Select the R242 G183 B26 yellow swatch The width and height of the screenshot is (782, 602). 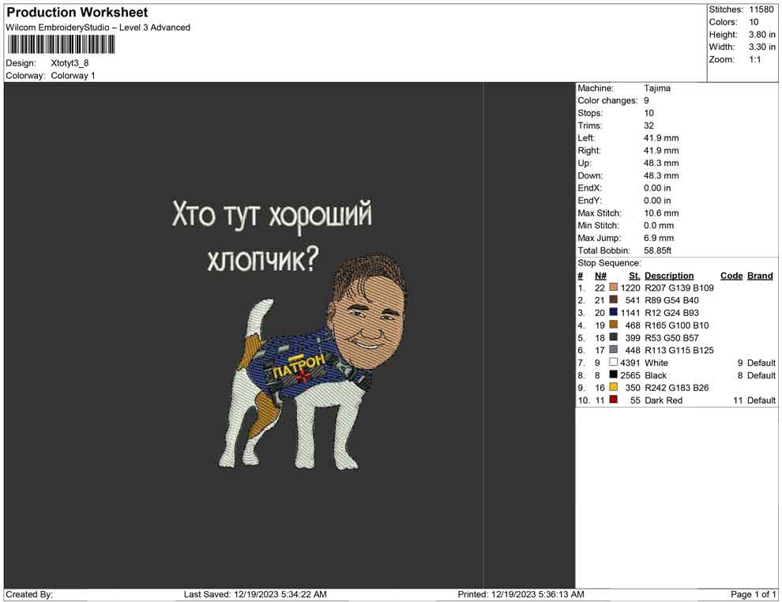click(614, 387)
